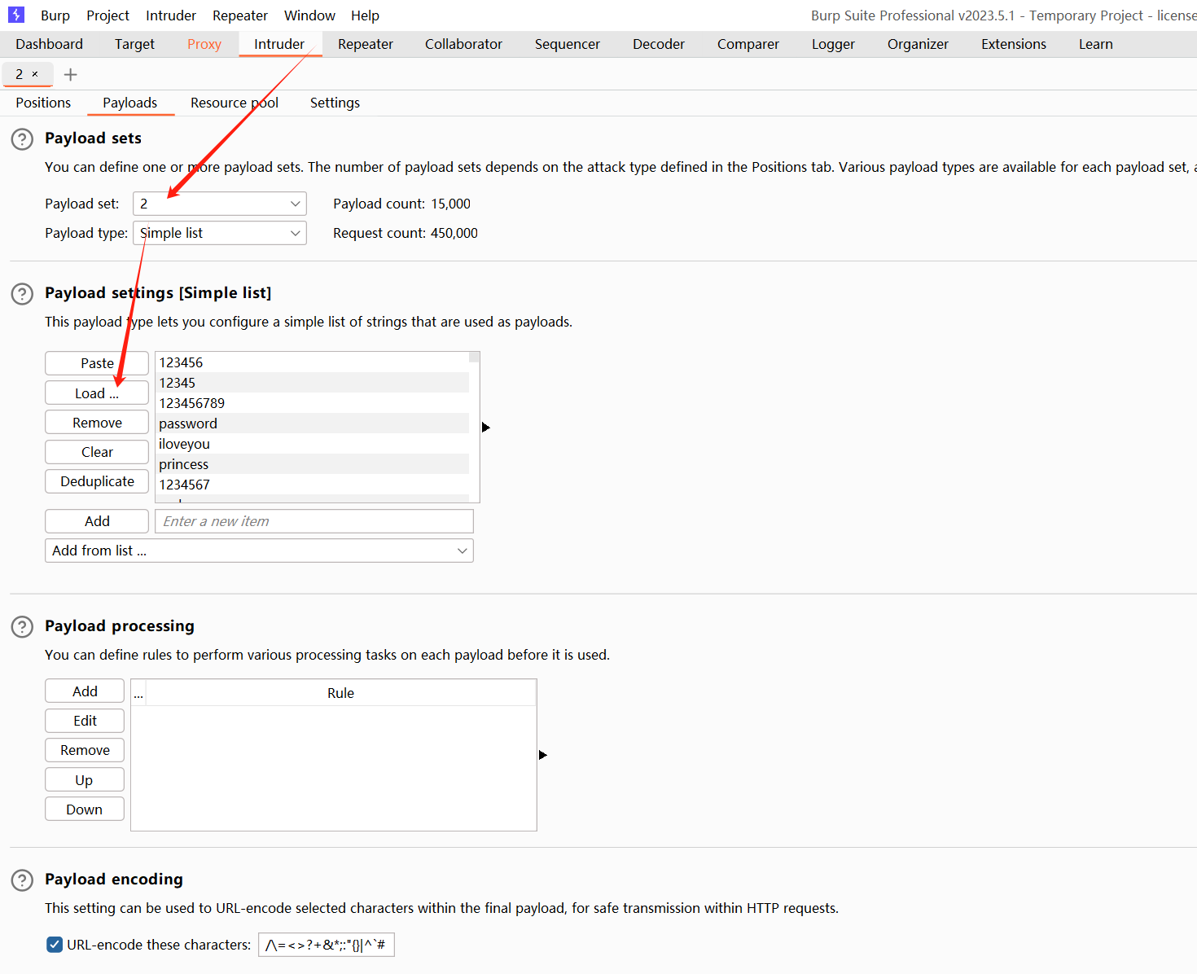The image size is (1197, 974).
Task: Select payload entry iloveyou
Action: click(313, 444)
